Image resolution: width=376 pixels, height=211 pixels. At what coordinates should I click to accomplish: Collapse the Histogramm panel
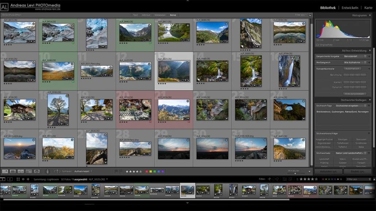pyautogui.click(x=370, y=15)
